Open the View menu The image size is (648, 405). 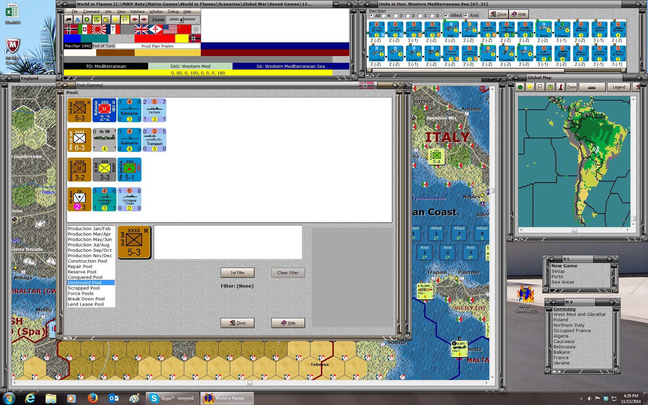pyautogui.click(x=121, y=11)
